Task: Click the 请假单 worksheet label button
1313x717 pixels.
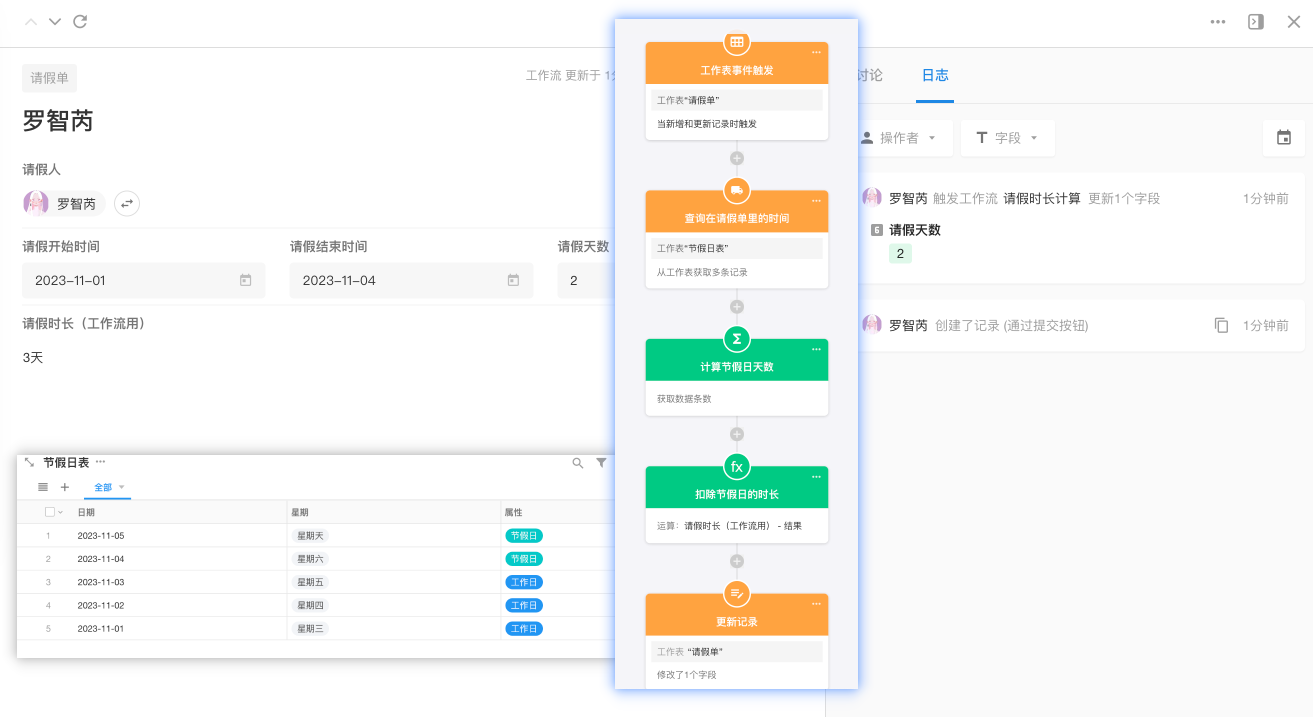Action: click(49, 78)
